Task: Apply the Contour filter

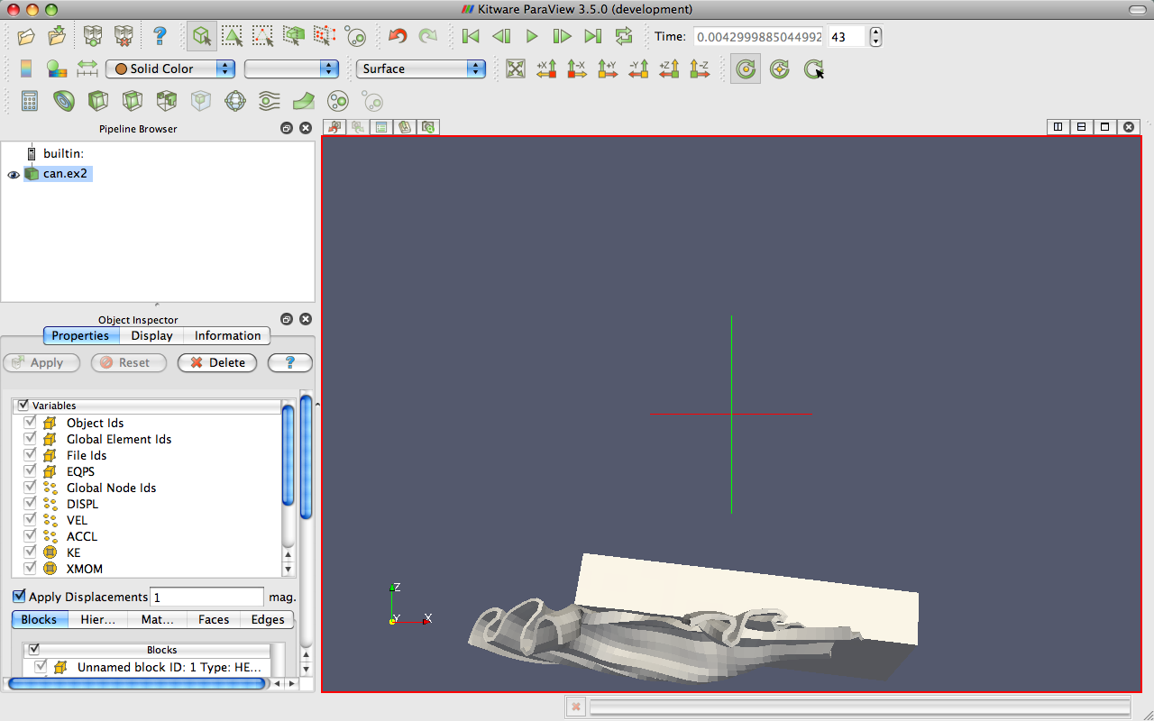Action: coord(64,101)
